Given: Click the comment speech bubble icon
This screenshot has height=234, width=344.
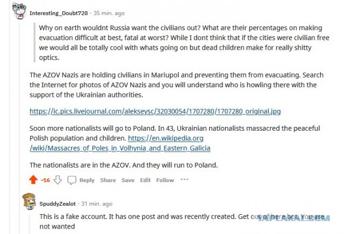Looking at the screenshot, I should [x=71, y=180].
